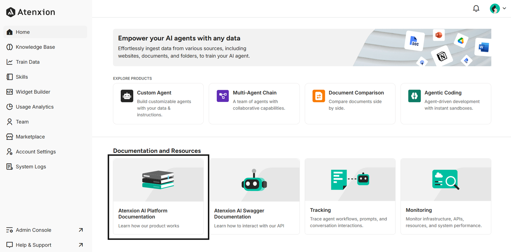
Task: Go to Home in sidebar
Action: click(x=45, y=32)
